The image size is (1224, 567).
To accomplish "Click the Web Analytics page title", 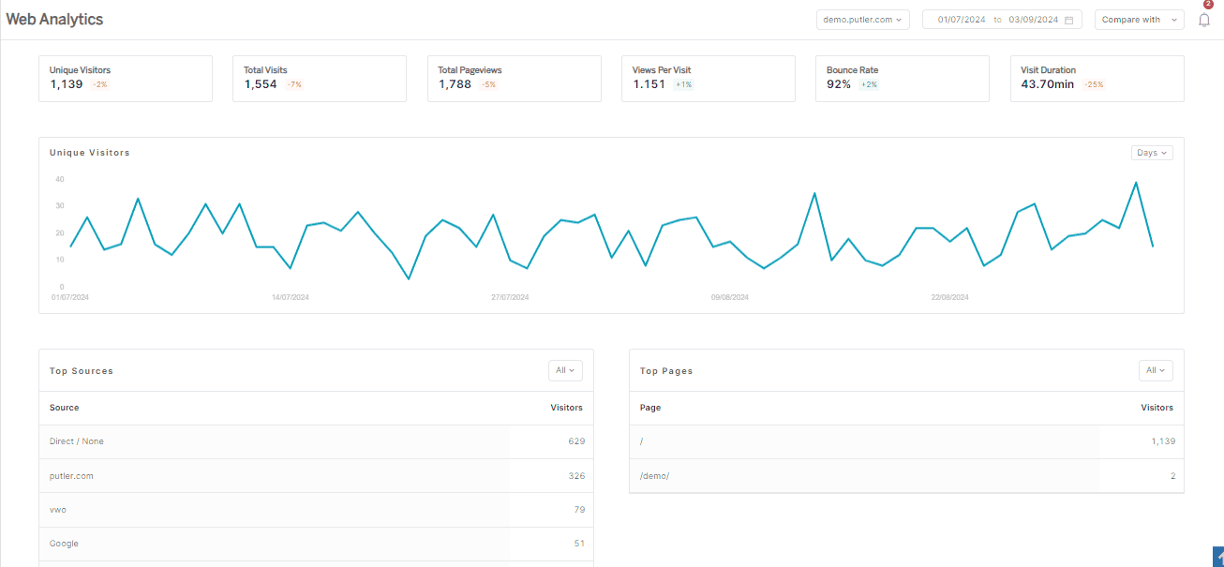I will 54,20.
